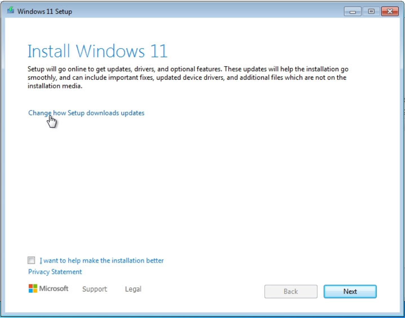Maximize the Windows 11 Setup window
This screenshot has width=405, height=318.
pyautogui.click(x=371, y=12)
